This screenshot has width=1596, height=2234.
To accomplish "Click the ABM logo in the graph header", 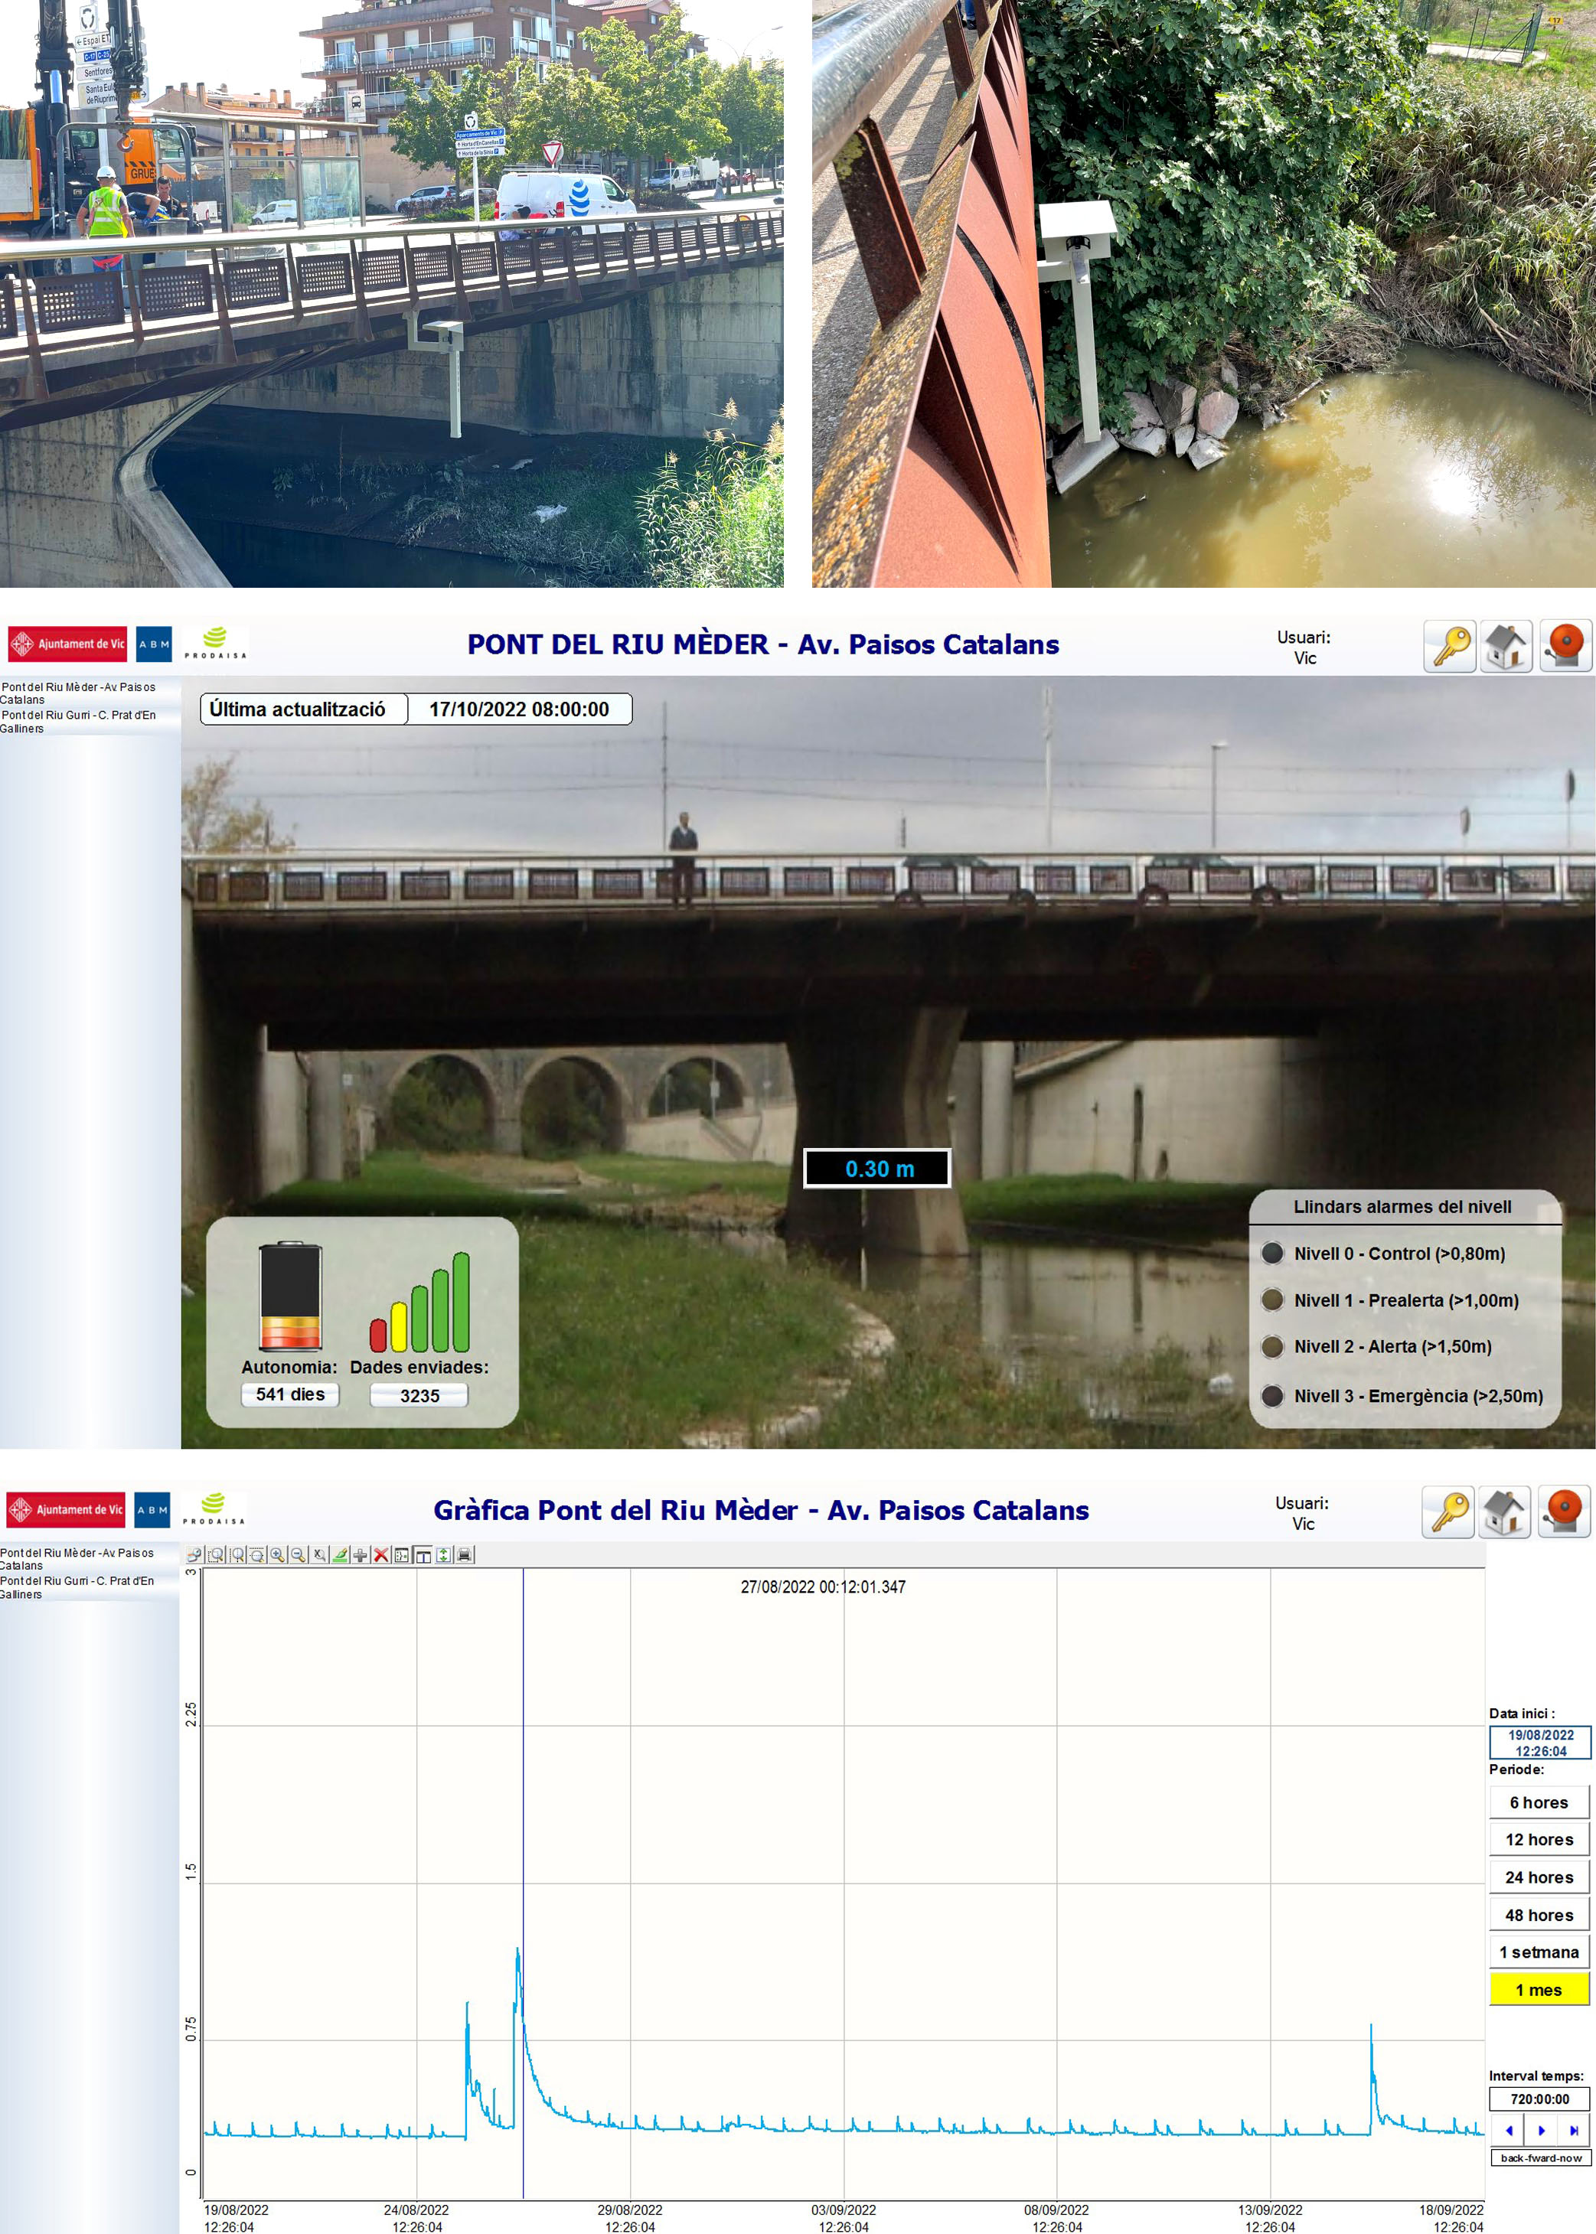I will pos(152,1510).
